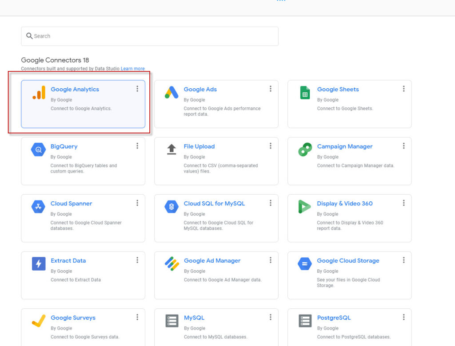Choose the Extract Data title
Viewport: 455px width, 346px height.
click(x=68, y=260)
